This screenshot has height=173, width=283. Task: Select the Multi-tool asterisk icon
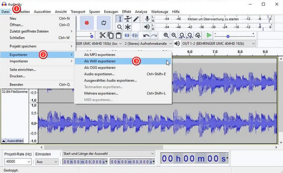coord(128,27)
